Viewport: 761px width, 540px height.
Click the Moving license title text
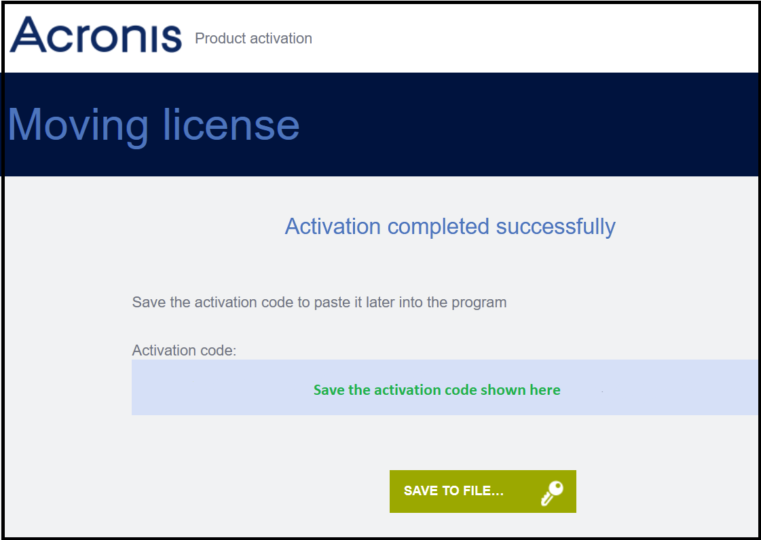point(153,125)
